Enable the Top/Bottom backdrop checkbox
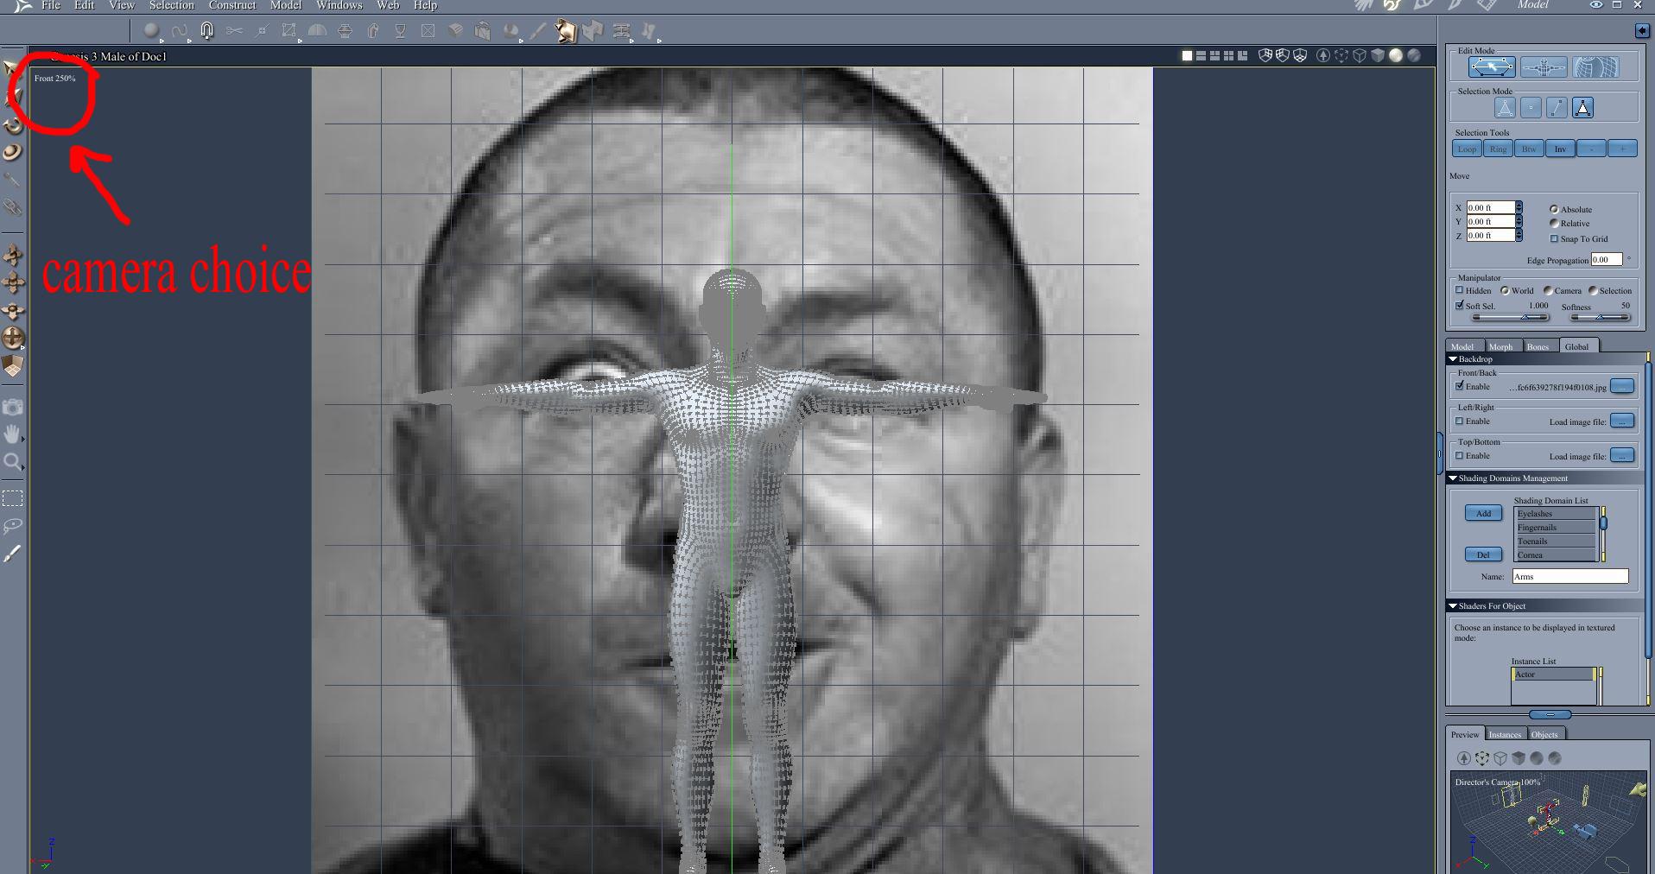The image size is (1655, 874). tap(1460, 455)
